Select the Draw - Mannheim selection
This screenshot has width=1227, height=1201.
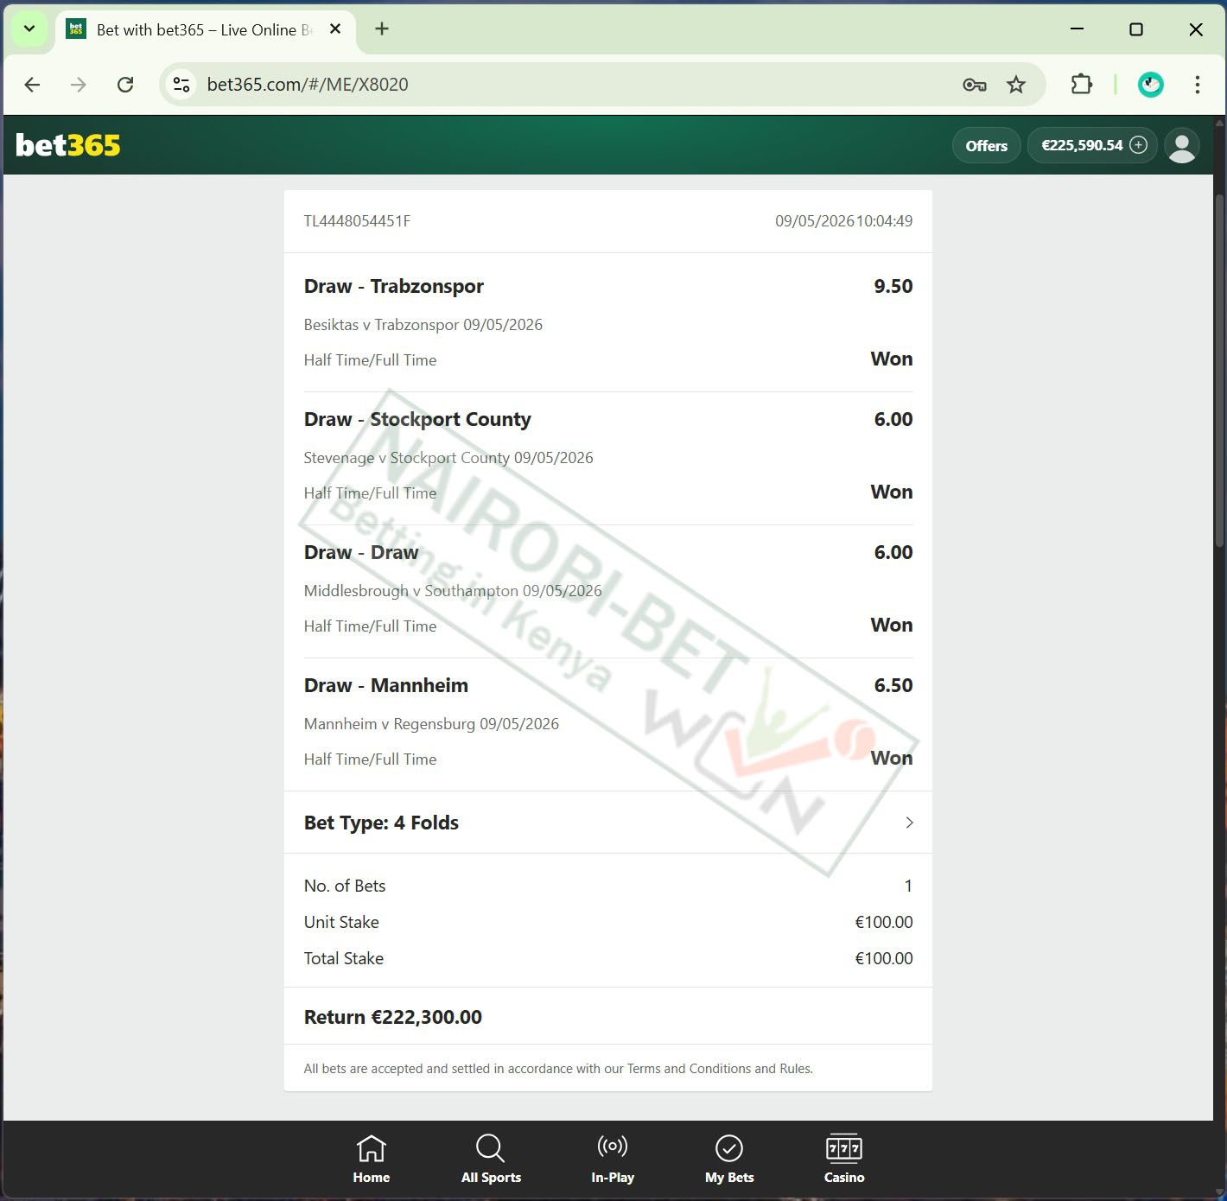coord(386,685)
